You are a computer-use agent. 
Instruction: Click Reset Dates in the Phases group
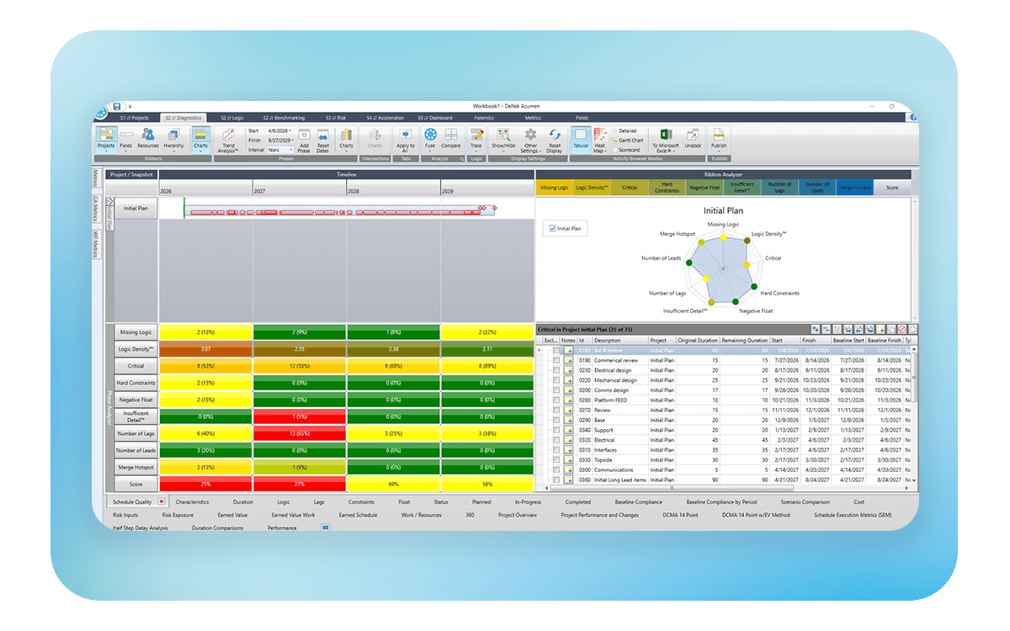(322, 141)
